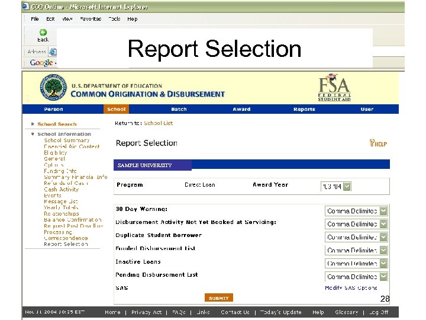This screenshot has width=426, height=320.
Task: Open Disbursement Activity Not Yet Booked format dropdown
Action: (x=356, y=224)
